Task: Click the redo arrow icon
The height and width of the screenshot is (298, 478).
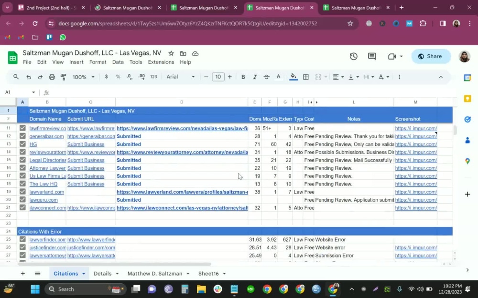Action: pos(40,77)
